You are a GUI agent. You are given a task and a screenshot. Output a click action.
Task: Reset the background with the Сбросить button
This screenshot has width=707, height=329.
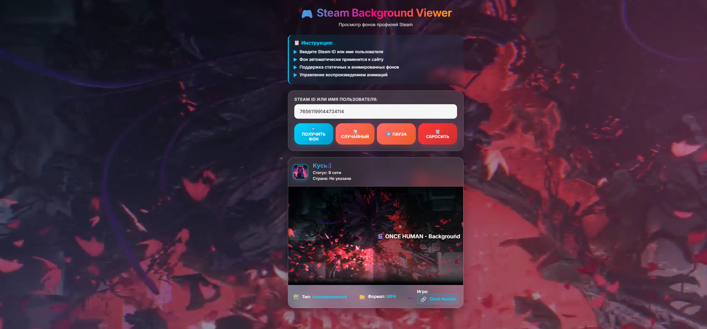pos(437,134)
